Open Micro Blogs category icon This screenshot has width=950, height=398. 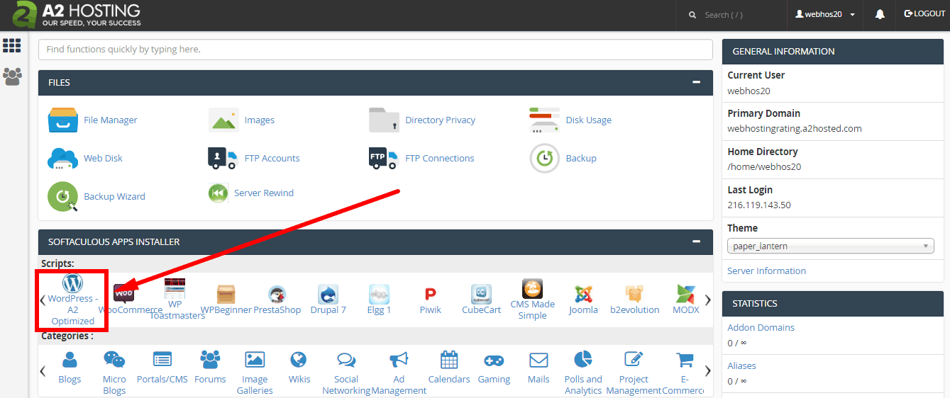point(114,360)
